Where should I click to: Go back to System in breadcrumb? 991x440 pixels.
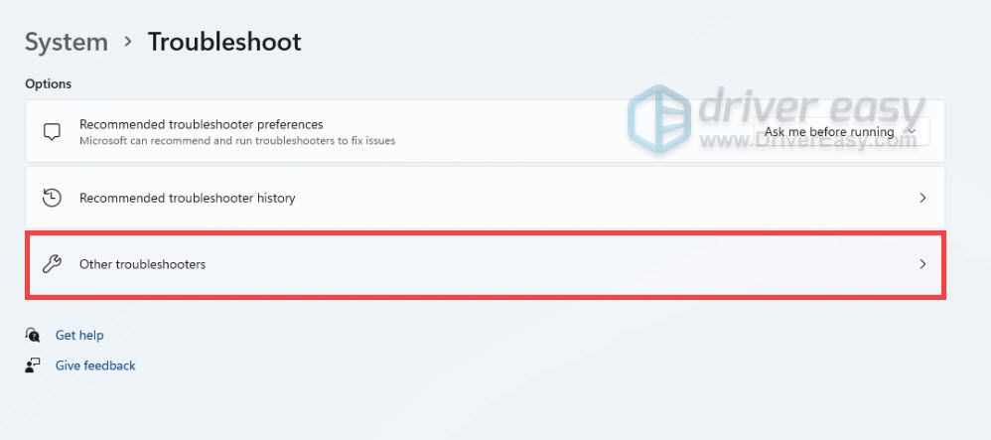tap(67, 42)
